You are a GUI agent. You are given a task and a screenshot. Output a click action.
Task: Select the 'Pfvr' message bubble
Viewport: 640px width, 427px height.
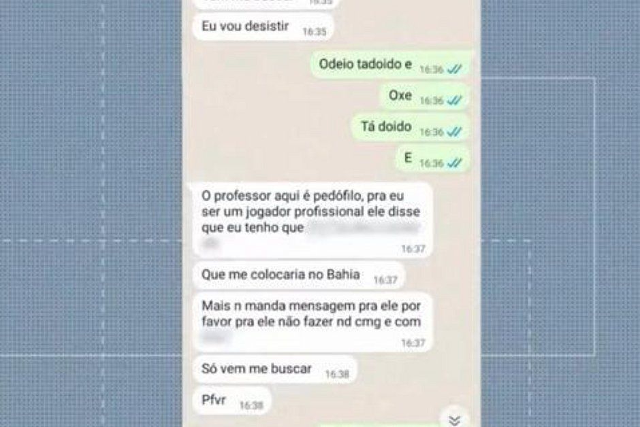click(231, 401)
